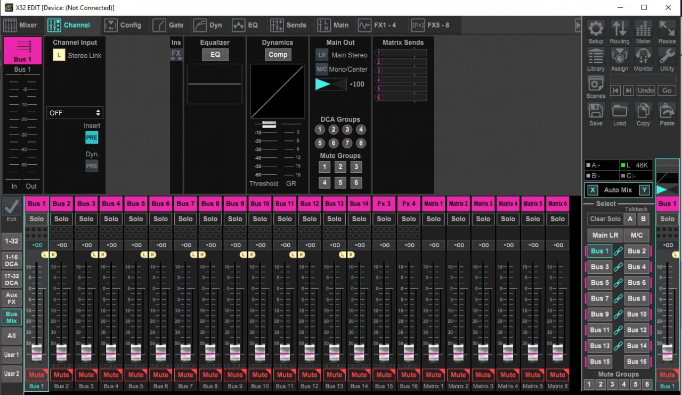Open the OFF insert dropdown

point(75,113)
